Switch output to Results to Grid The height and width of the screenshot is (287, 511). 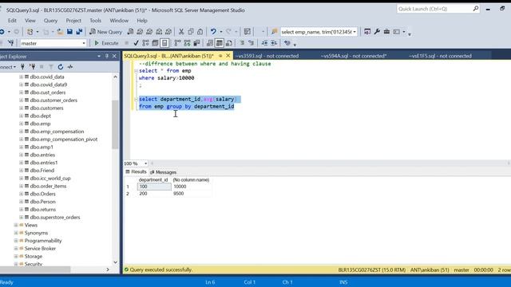220,43
